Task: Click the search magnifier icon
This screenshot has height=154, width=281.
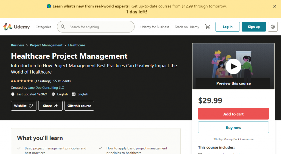Action: click(63, 27)
